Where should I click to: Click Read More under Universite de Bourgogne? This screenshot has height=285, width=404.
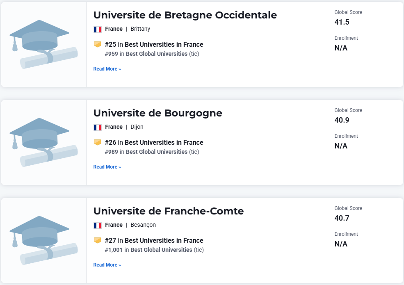click(107, 167)
